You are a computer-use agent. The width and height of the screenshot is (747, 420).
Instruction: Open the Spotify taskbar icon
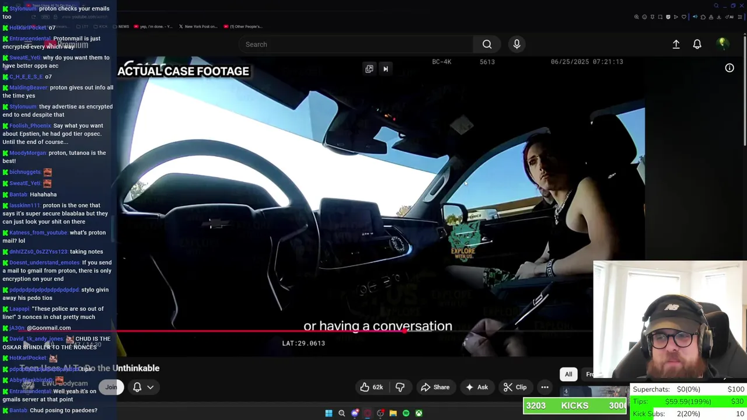tap(406, 413)
